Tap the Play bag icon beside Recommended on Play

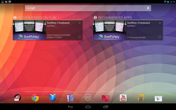15,17
